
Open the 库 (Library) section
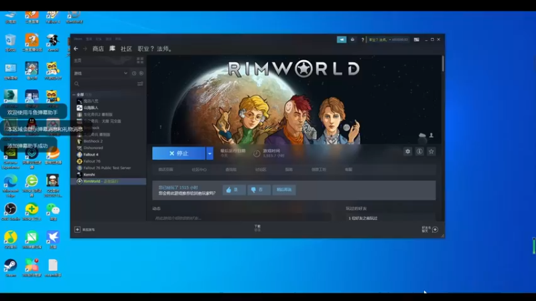pos(112,49)
